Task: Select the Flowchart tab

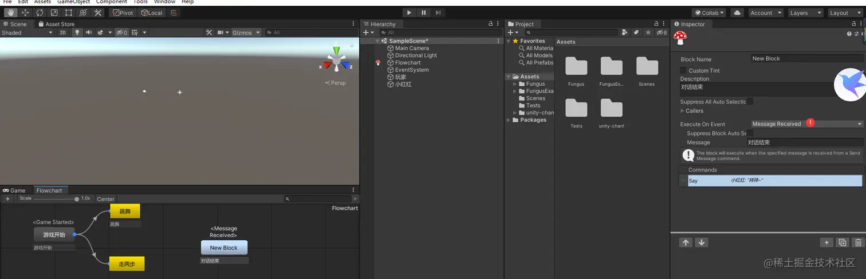Action: click(x=49, y=190)
